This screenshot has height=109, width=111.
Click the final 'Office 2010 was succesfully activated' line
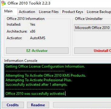[35, 94]
